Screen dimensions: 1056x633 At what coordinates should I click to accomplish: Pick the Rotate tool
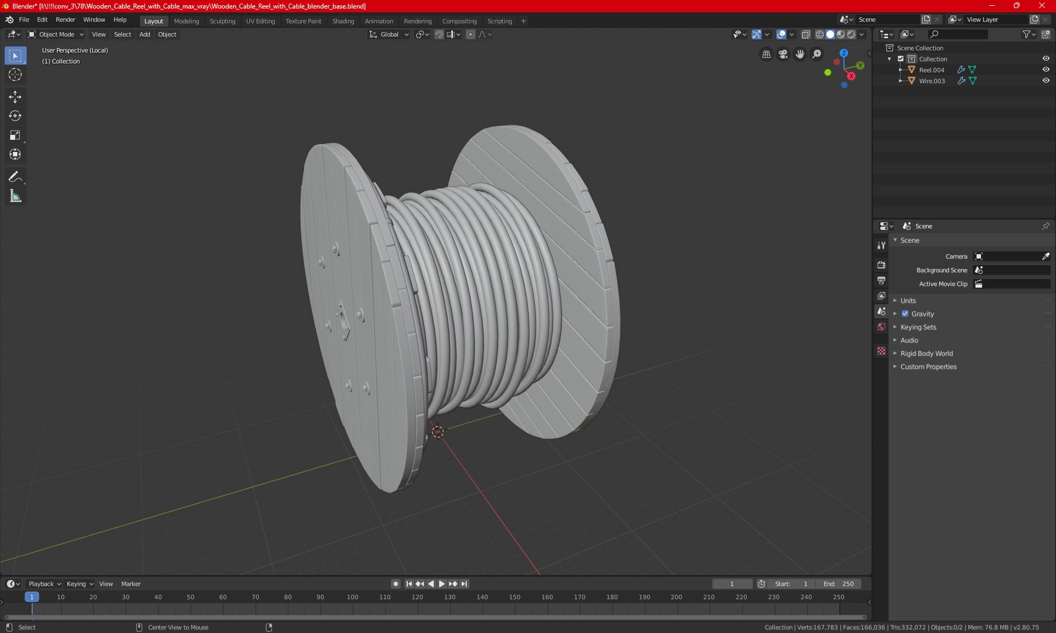tap(15, 116)
